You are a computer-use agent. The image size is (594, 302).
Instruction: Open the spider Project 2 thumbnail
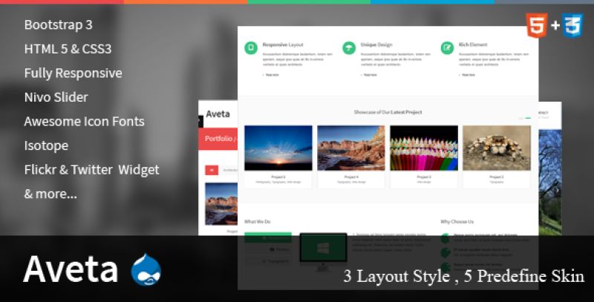[x=497, y=148]
